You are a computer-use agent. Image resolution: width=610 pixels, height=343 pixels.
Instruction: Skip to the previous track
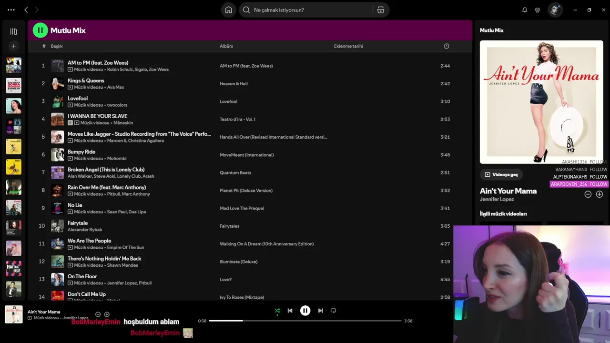290,311
